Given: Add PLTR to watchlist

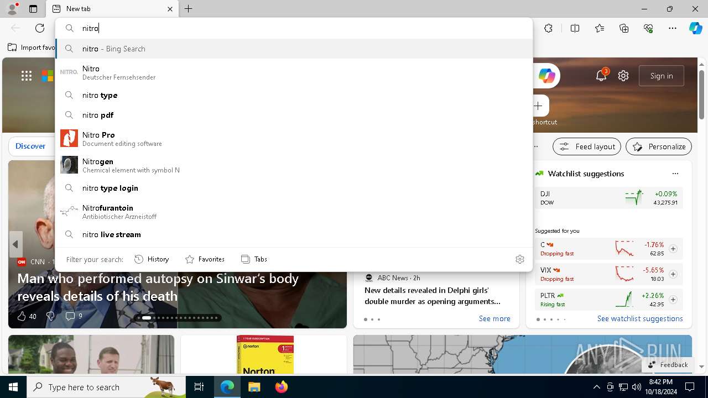Looking at the screenshot, I should 673,300.
